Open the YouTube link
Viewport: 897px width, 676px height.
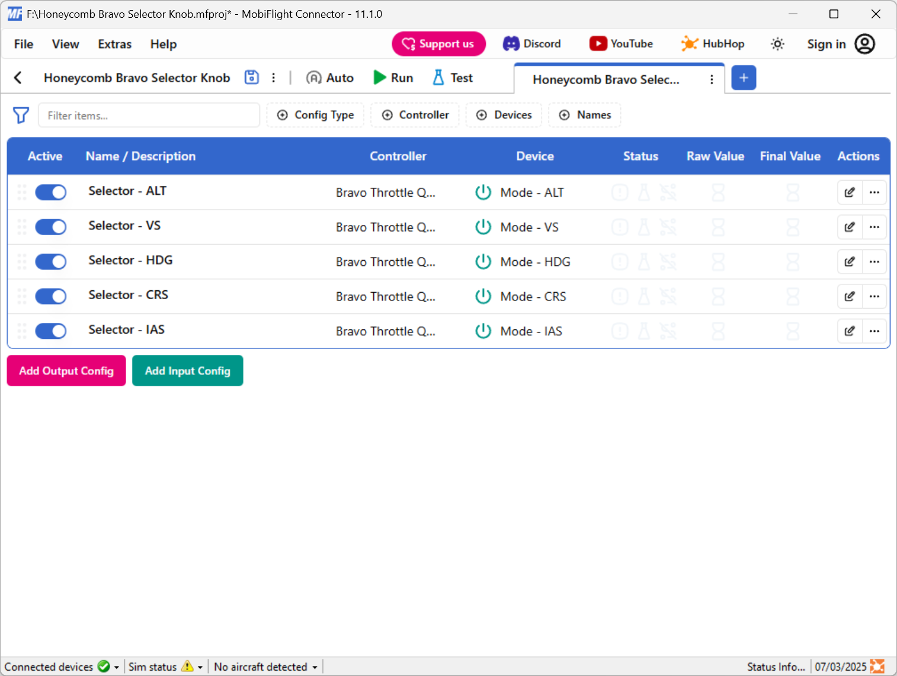[x=621, y=44]
